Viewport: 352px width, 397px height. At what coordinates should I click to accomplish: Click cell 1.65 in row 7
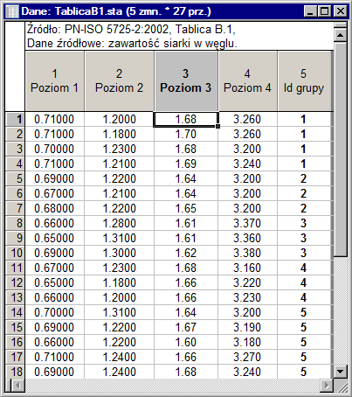click(x=186, y=208)
